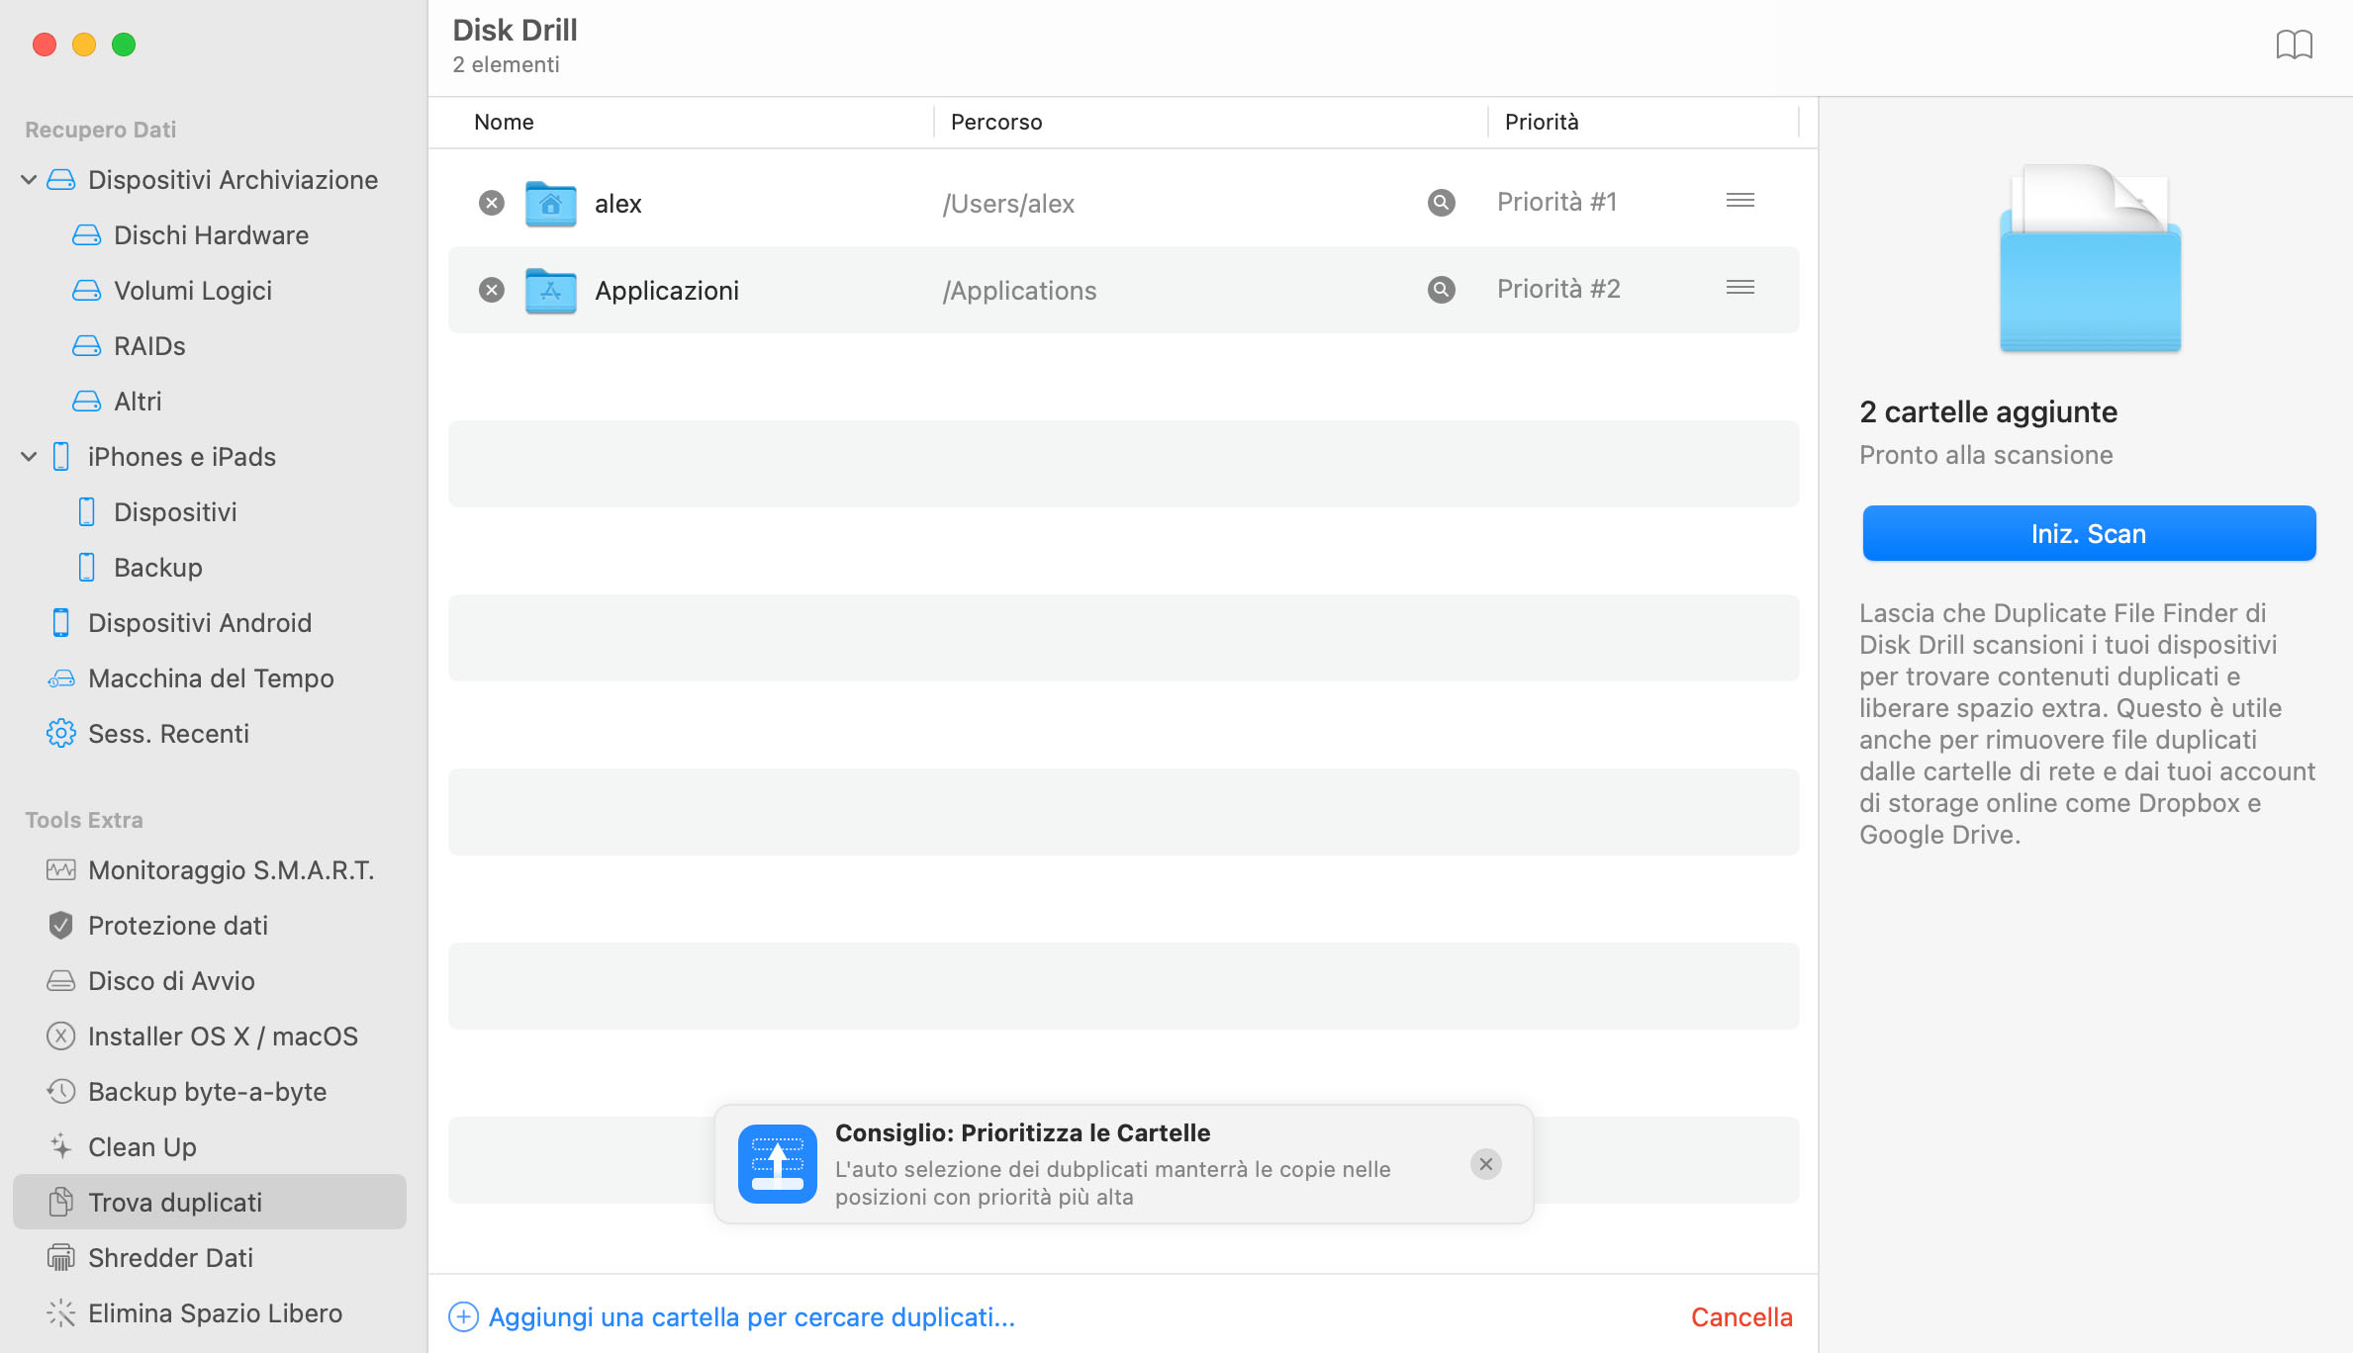
Task: Collapse the Dispositivi Archiviazione section
Action: point(29,180)
